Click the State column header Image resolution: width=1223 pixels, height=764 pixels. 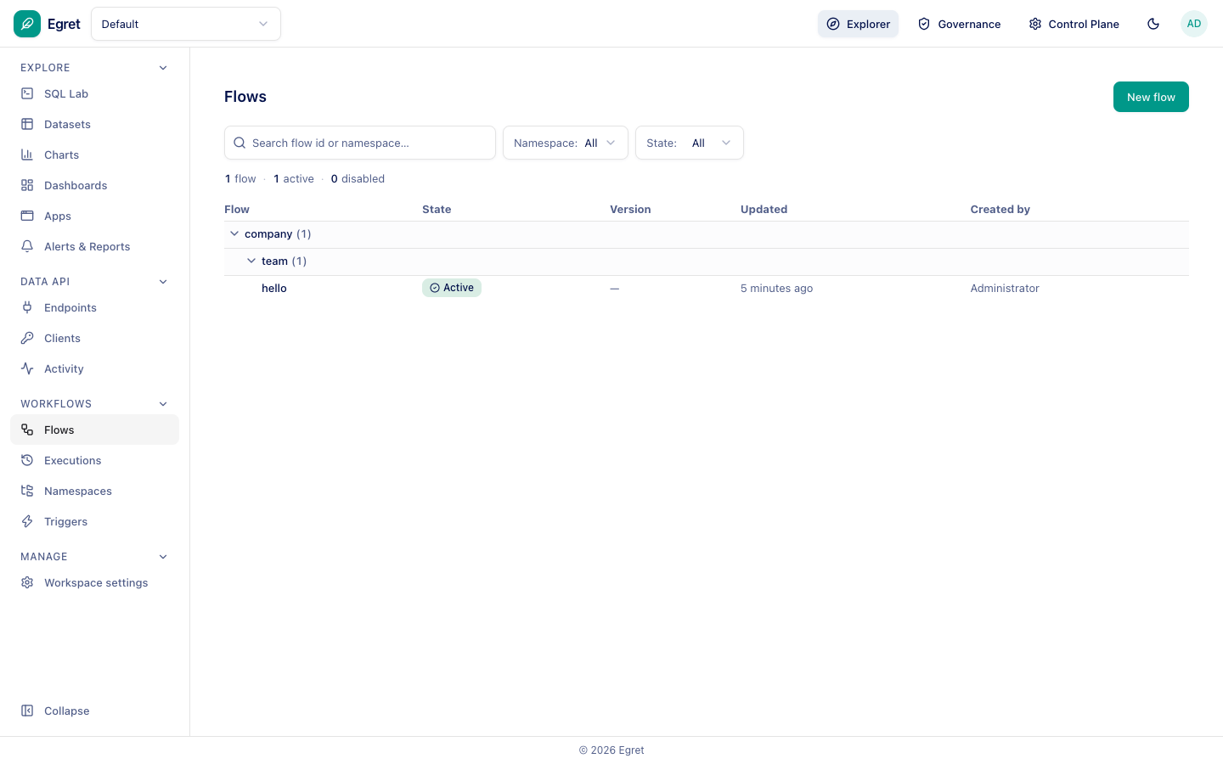click(437, 209)
